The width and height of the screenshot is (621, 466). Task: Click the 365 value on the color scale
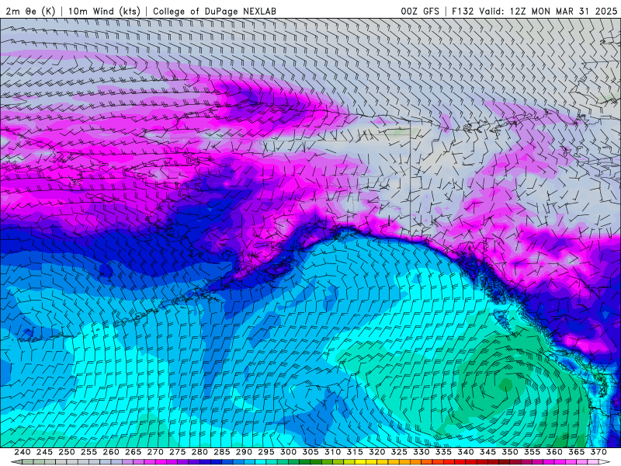[x=577, y=452]
